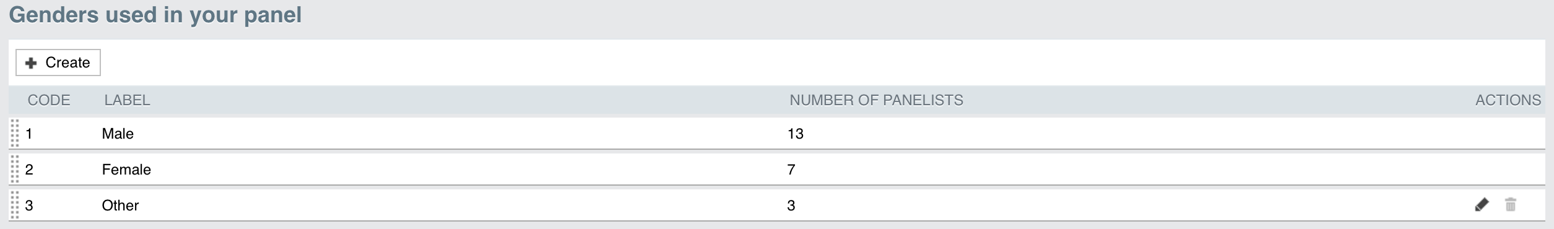Grab the drag handle of the Other row
This screenshot has height=229, width=1554.
pyautogui.click(x=15, y=205)
